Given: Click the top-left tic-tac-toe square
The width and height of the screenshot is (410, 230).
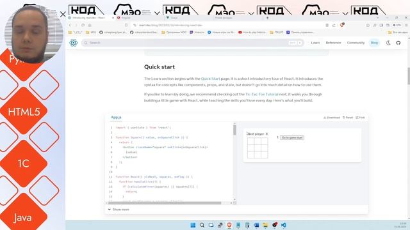Looking at the screenshot, I should tap(250, 141).
